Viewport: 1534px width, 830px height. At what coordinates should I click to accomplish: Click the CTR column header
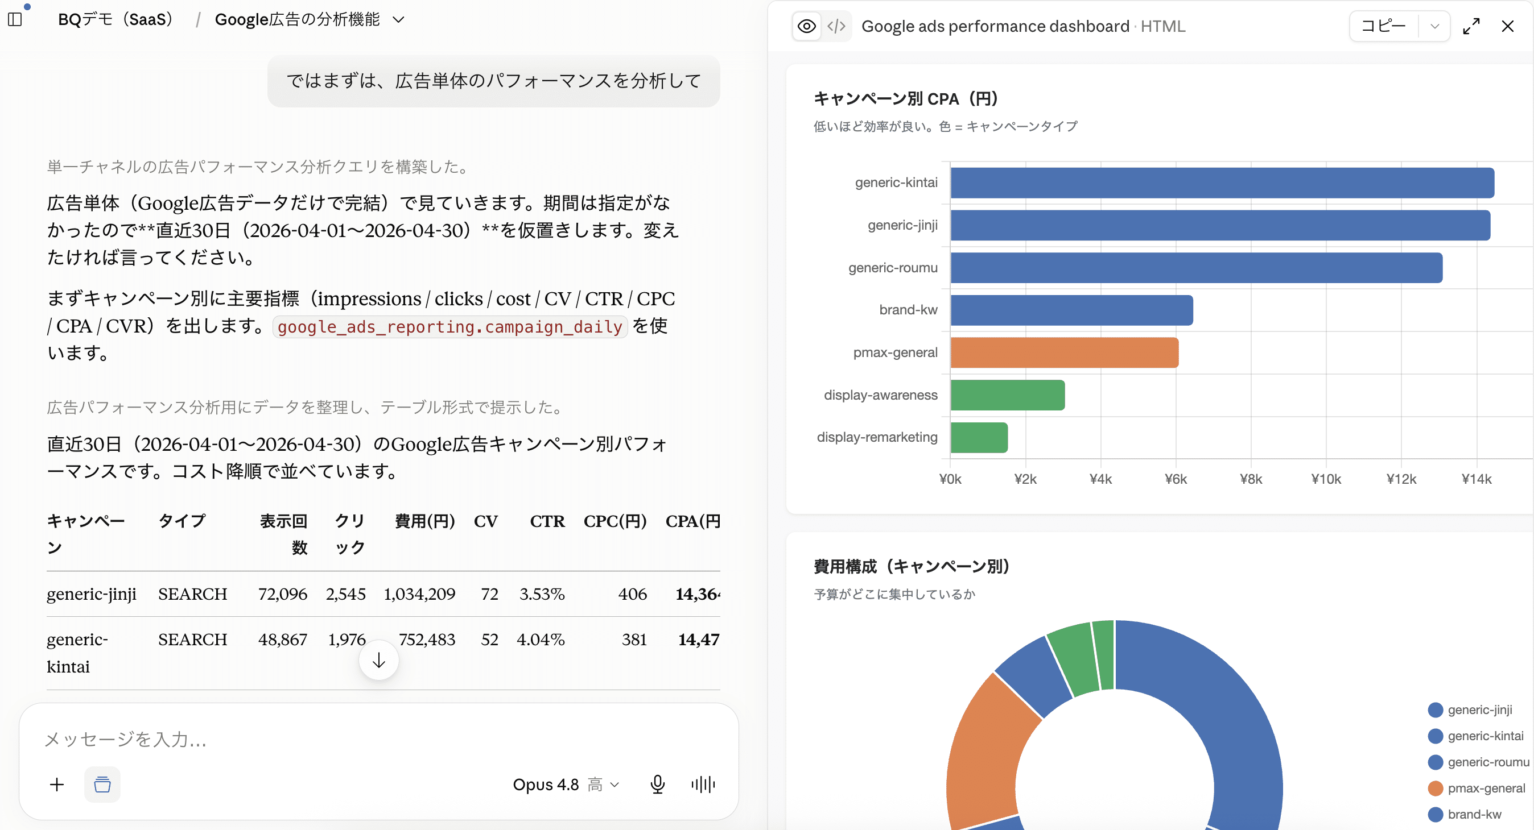(x=547, y=521)
